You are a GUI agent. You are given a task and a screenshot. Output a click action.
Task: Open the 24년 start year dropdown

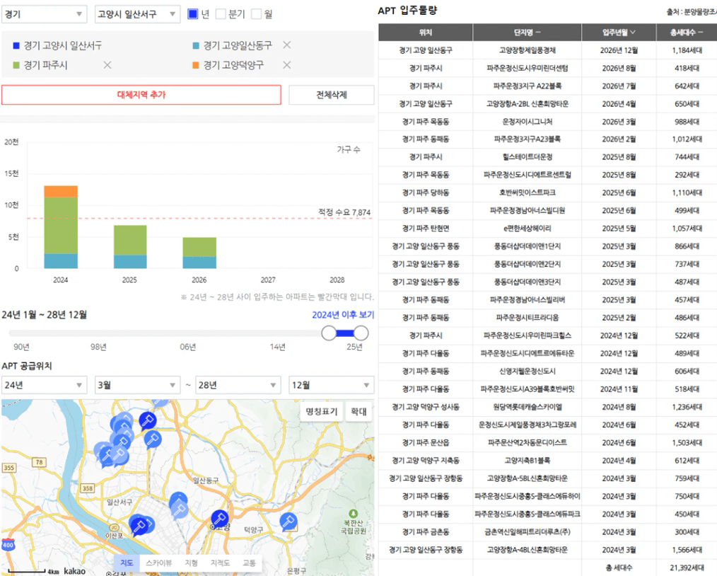(x=44, y=385)
